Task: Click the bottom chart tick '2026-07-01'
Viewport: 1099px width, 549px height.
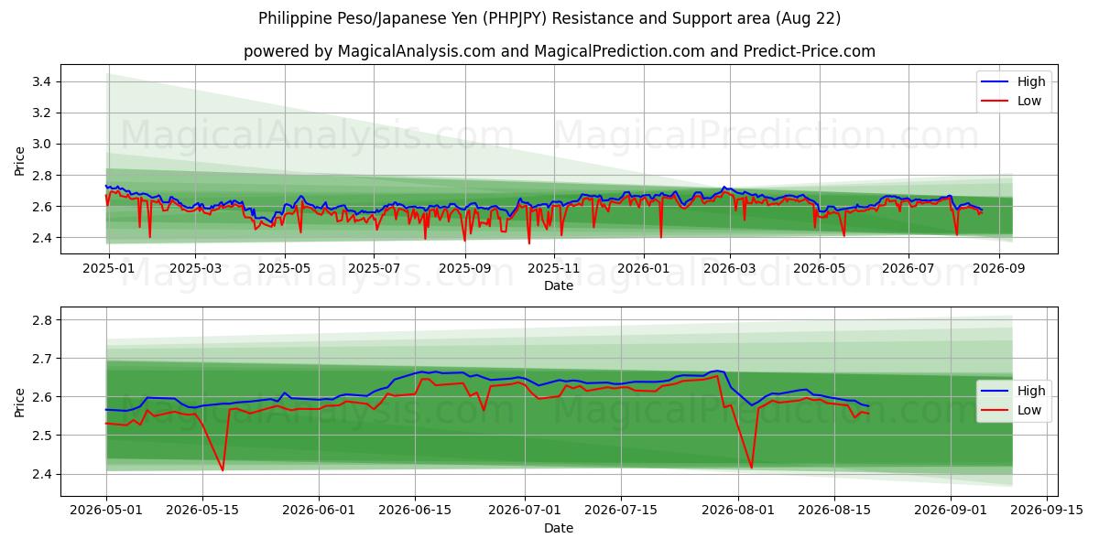Action: pyautogui.click(x=525, y=511)
